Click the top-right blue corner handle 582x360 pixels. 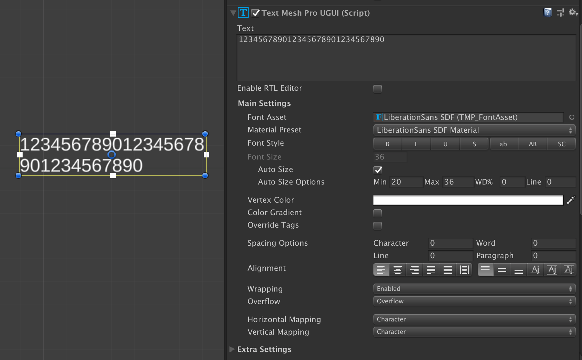click(x=205, y=134)
